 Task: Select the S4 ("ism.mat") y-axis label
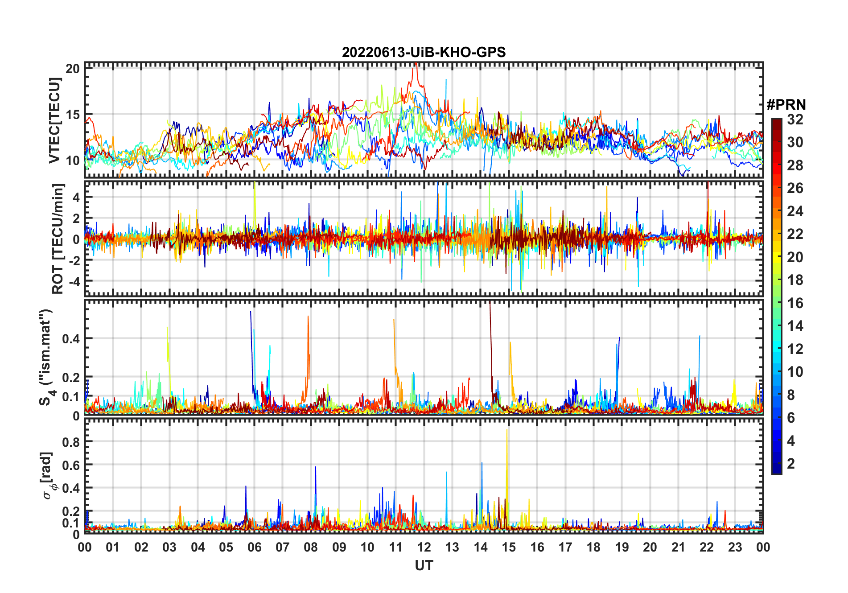click(x=46, y=357)
